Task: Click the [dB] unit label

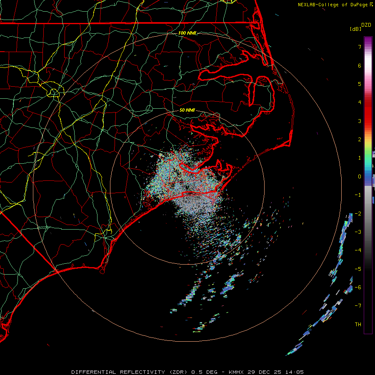Action: pyautogui.click(x=356, y=29)
